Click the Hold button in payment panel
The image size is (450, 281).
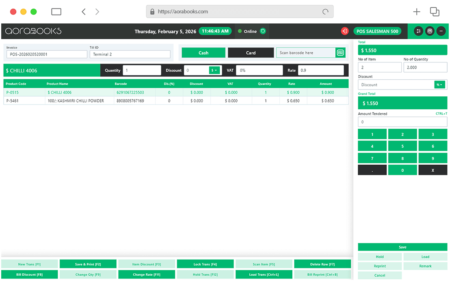[x=379, y=257]
